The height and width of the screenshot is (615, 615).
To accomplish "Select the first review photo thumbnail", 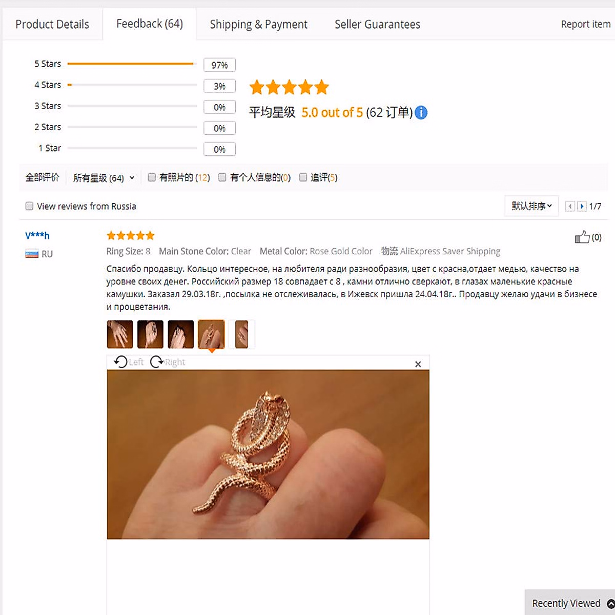I will pos(120,334).
